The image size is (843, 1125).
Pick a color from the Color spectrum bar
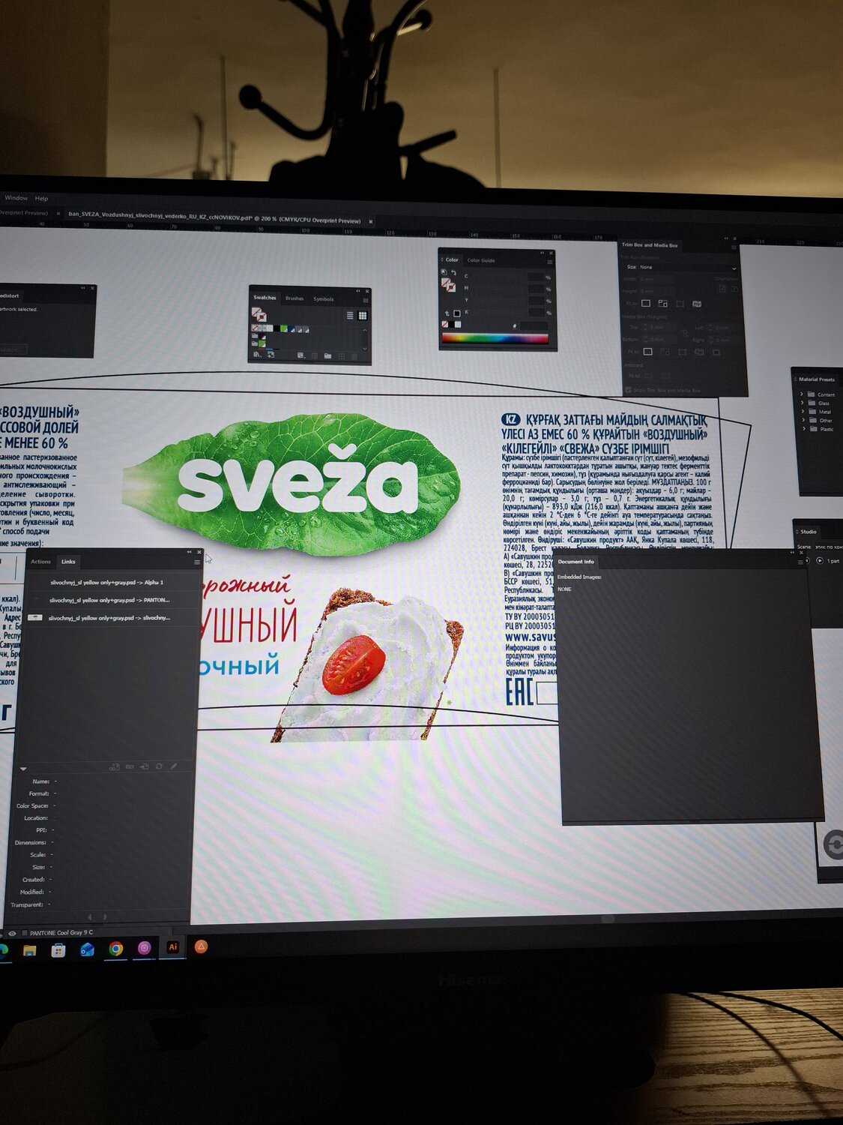(495, 338)
